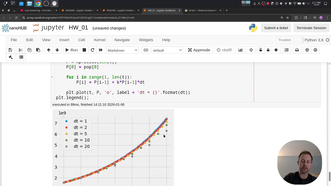Paste cells below using the clipboard icon
Screen dimensions: 331x186
point(38,50)
